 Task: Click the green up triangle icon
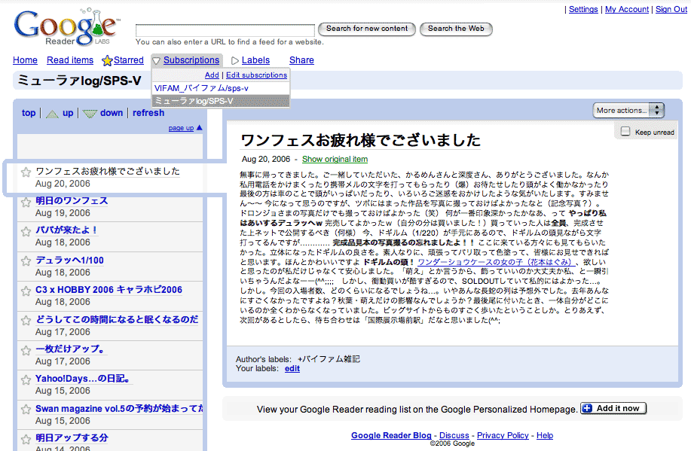52,114
